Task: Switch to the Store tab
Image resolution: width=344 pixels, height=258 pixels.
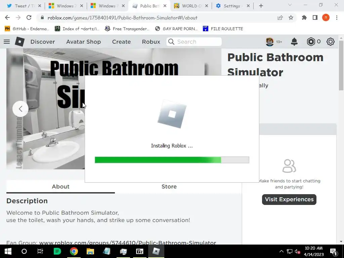Action: tap(169, 186)
